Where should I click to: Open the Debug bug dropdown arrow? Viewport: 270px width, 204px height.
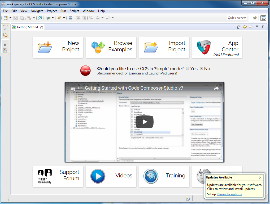(53, 18)
